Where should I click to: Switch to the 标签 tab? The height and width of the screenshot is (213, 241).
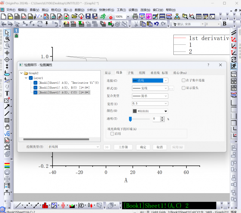click(165, 73)
